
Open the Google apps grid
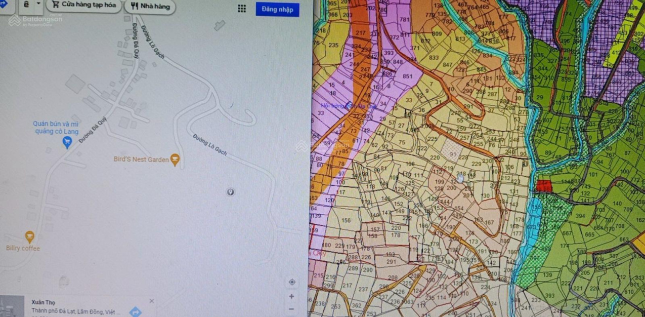(x=242, y=9)
